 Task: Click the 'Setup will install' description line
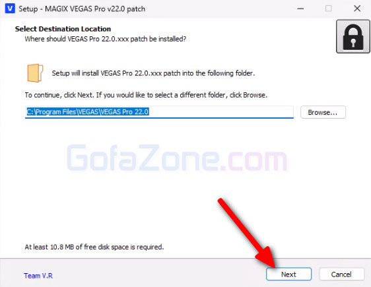tap(153, 73)
